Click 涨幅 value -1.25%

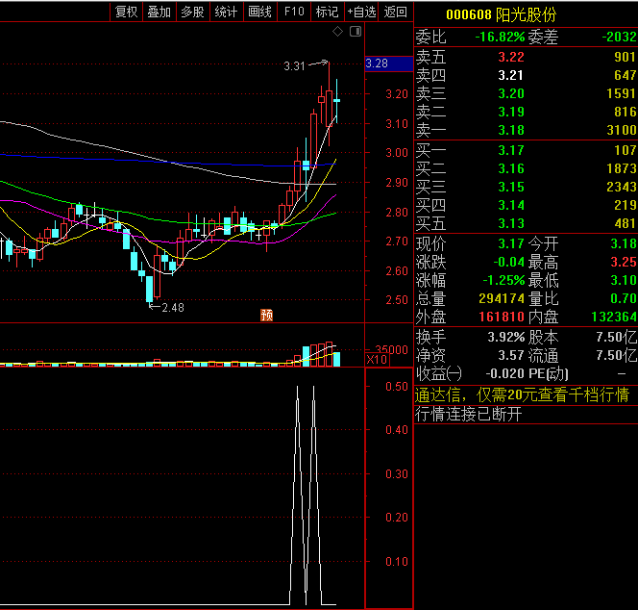click(503, 281)
